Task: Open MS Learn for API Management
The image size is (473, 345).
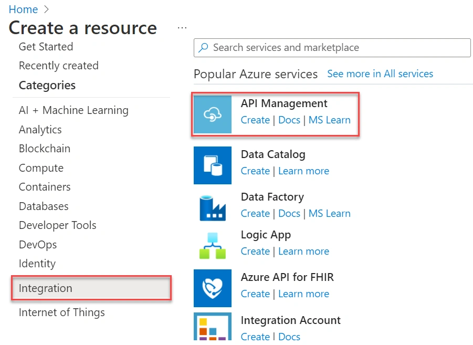Action: pyautogui.click(x=329, y=120)
